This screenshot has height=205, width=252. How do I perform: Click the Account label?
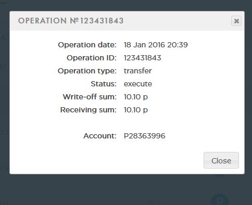pos(100,136)
